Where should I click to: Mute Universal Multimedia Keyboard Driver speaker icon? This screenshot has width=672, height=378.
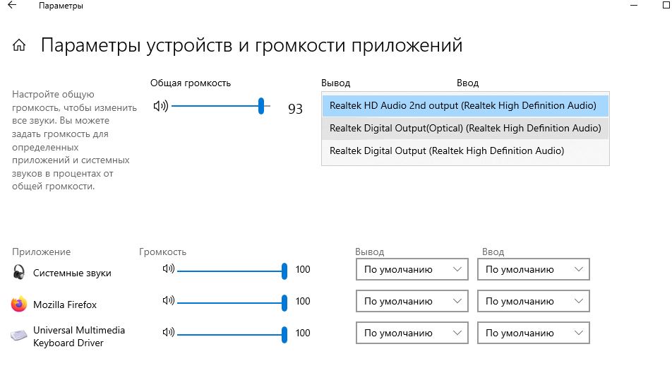click(168, 332)
